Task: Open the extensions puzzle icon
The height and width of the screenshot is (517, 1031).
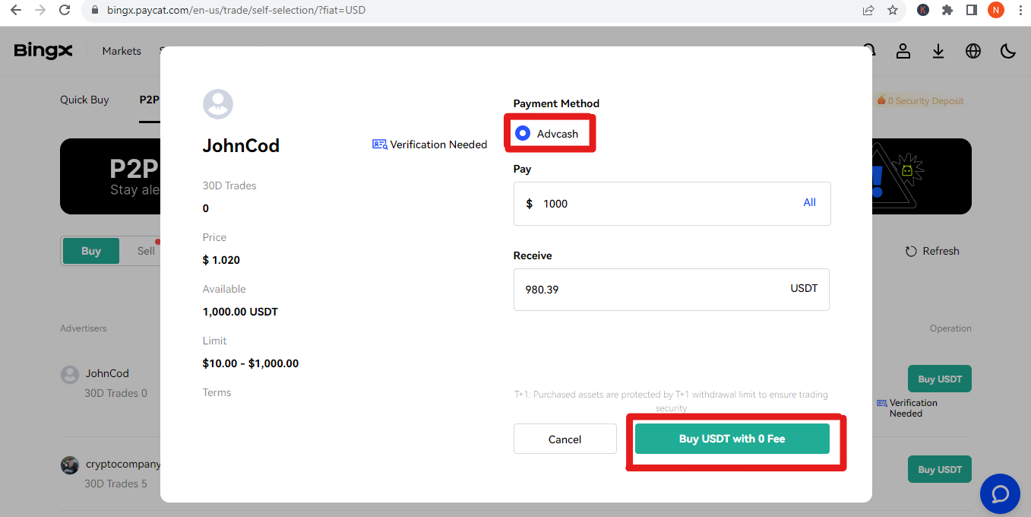Action: point(947,11)
